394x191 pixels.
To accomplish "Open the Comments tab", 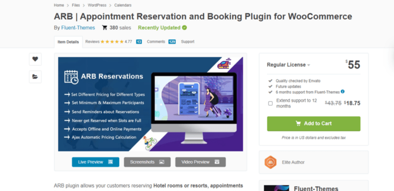I will coord(156,42).
